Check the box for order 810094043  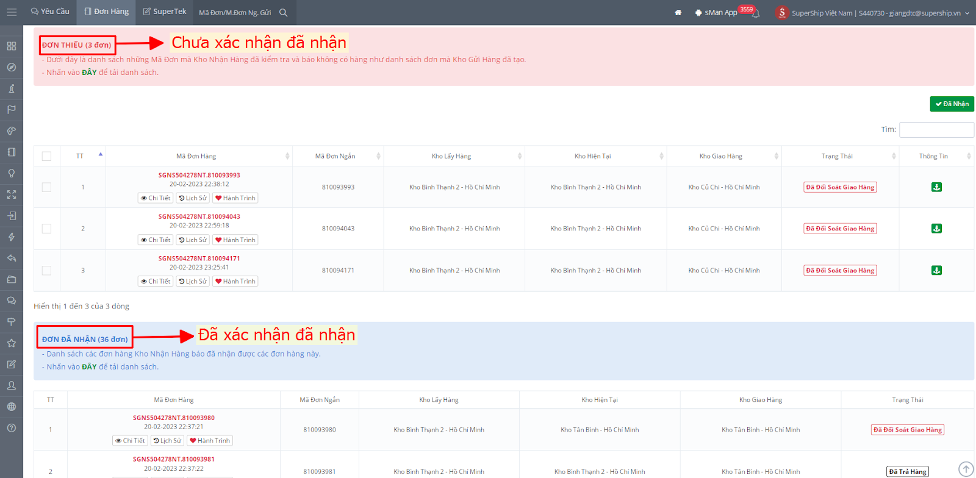tap(46, 229)
